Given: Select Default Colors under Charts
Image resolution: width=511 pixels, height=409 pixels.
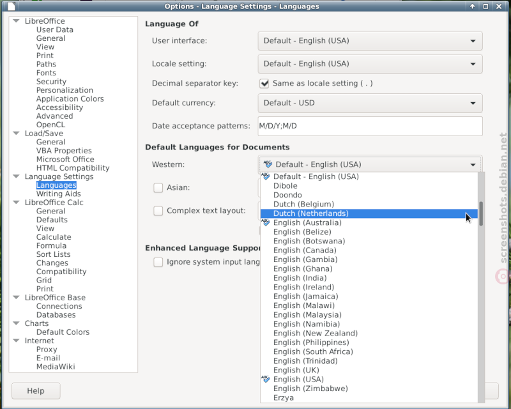Looking at the screenshot, I should [63, 332].
